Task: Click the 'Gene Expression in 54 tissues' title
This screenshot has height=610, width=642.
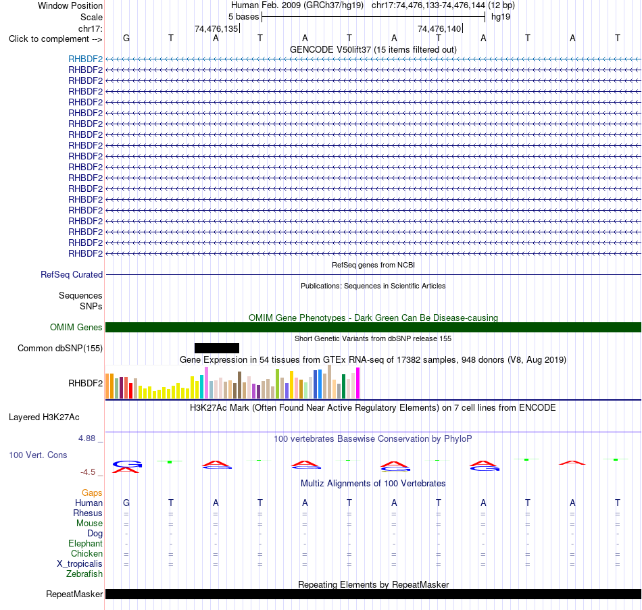Action: (x=373, y=359)
